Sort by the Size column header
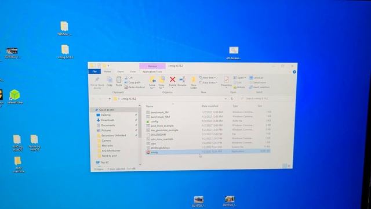The width and height of the screenshot is (371, 209). 260,106
